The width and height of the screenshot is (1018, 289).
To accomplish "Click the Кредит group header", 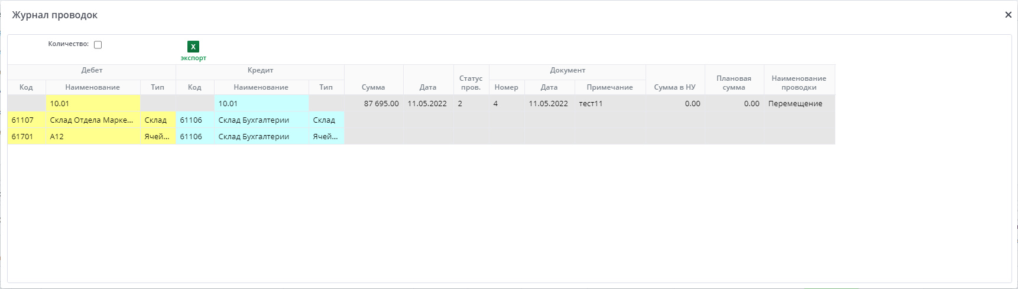I will [260, 71].
